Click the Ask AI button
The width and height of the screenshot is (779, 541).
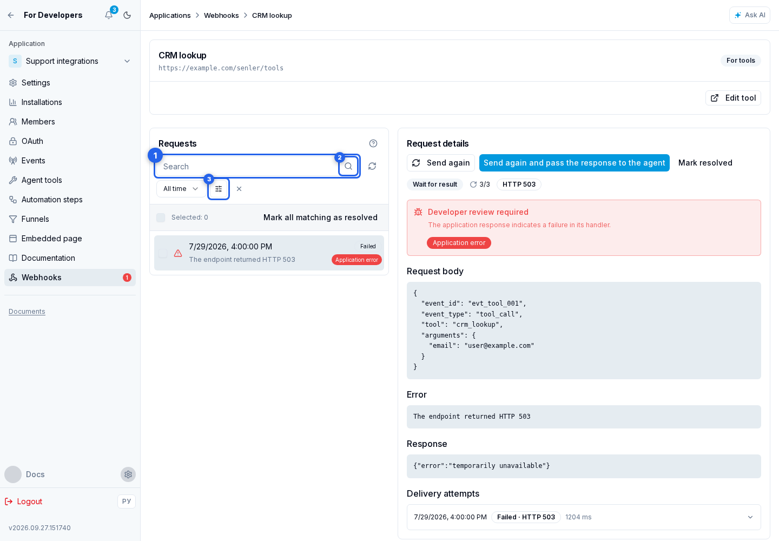750,15
